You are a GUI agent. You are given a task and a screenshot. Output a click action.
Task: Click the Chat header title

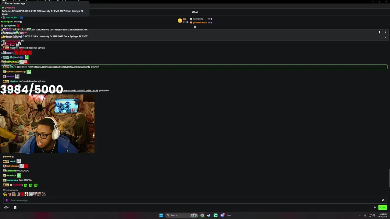195,12
